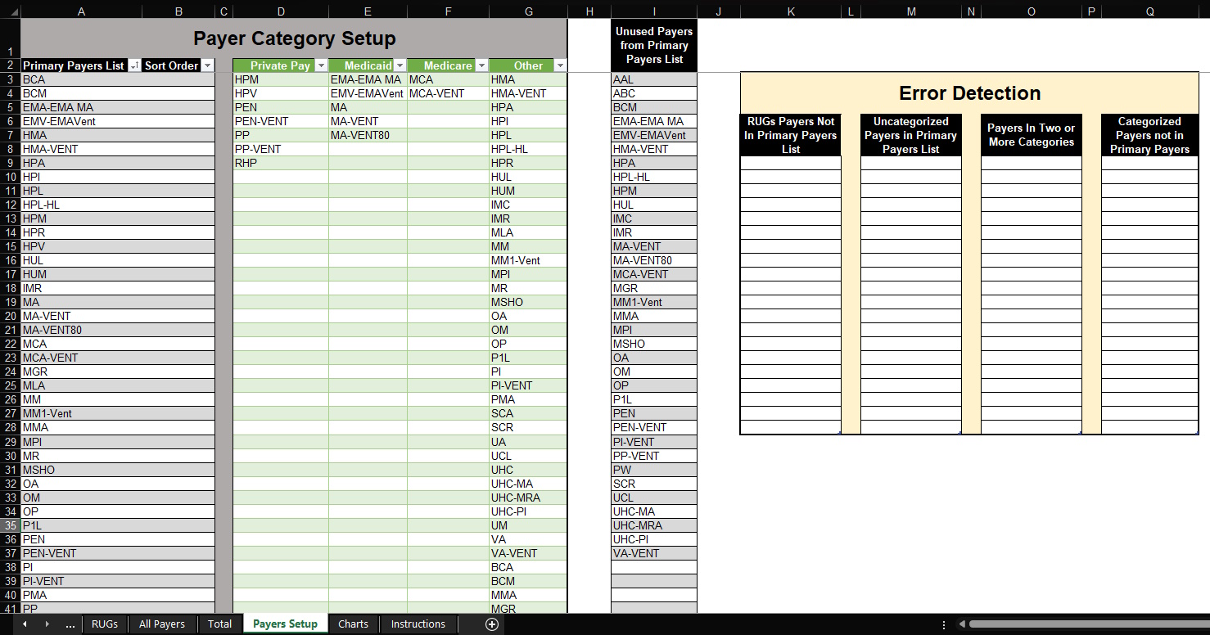The width and height of the screenshot is (1210, 635).
Task: Click the New Sheet plus icon
Action: point(492,624)
